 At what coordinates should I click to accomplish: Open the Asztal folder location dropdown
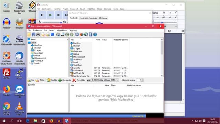pyautogui.click(x=67, y=39)
